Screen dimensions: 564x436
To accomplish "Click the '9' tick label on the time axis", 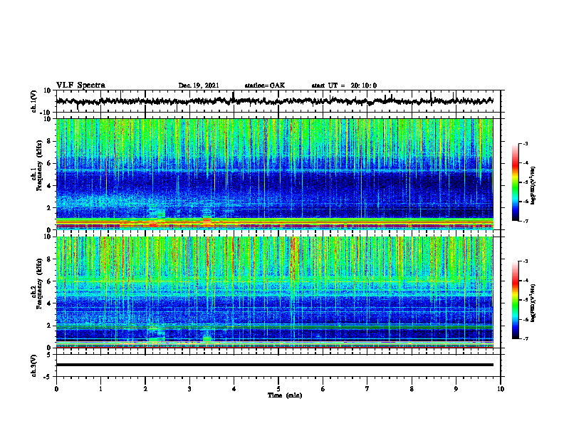I will 456,389.
